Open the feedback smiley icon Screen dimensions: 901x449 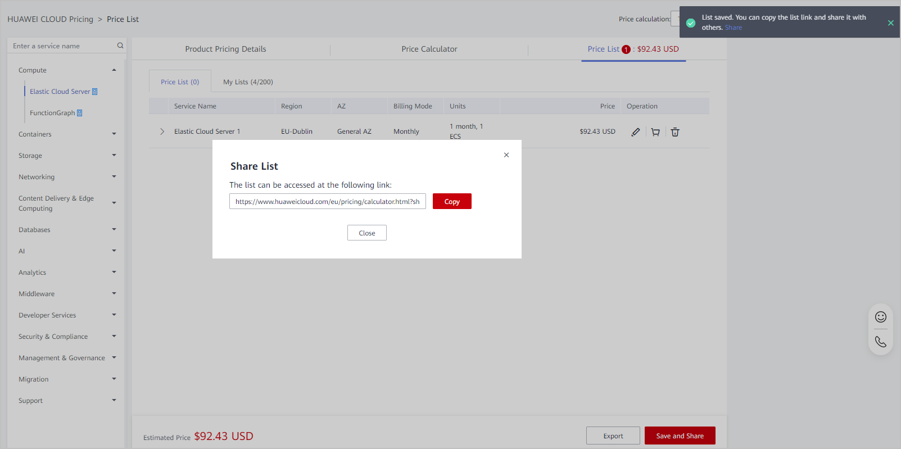tap(881, 317)
